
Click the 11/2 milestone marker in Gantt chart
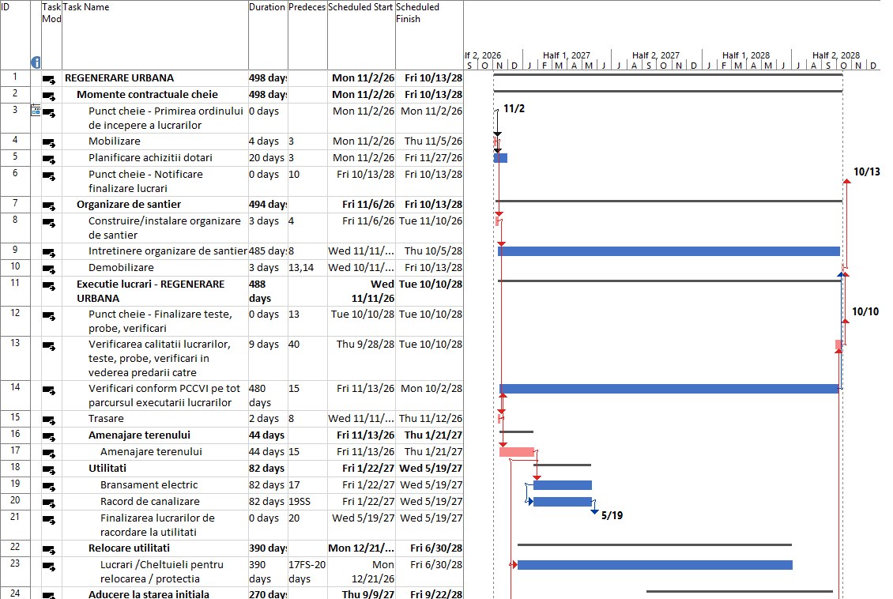tap(497, 111)
